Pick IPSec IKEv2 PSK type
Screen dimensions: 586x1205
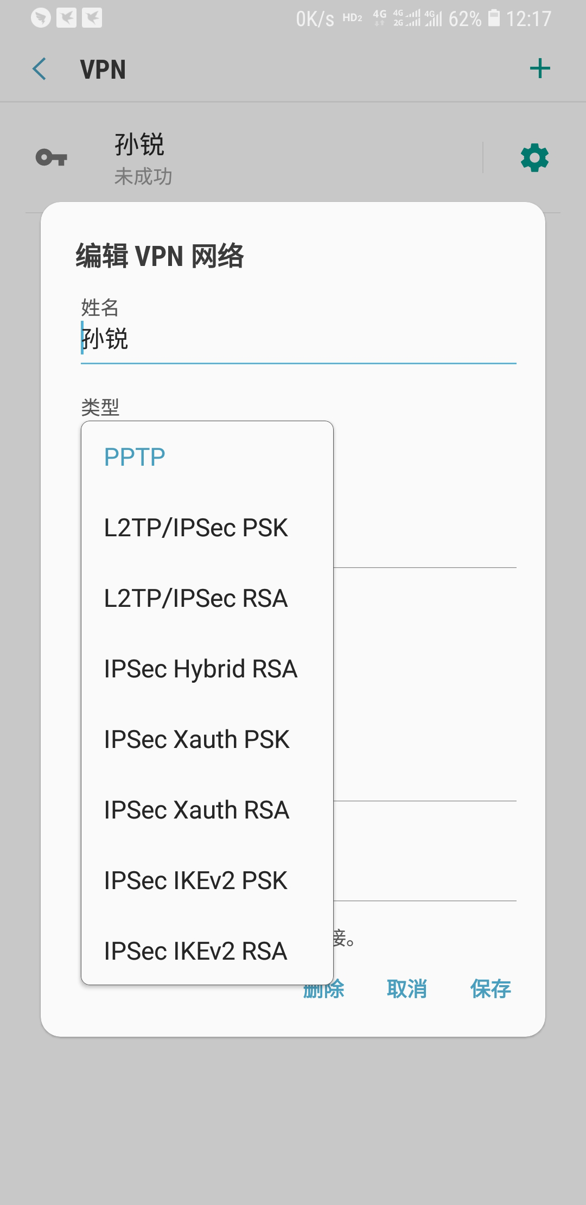pos(196,880)
